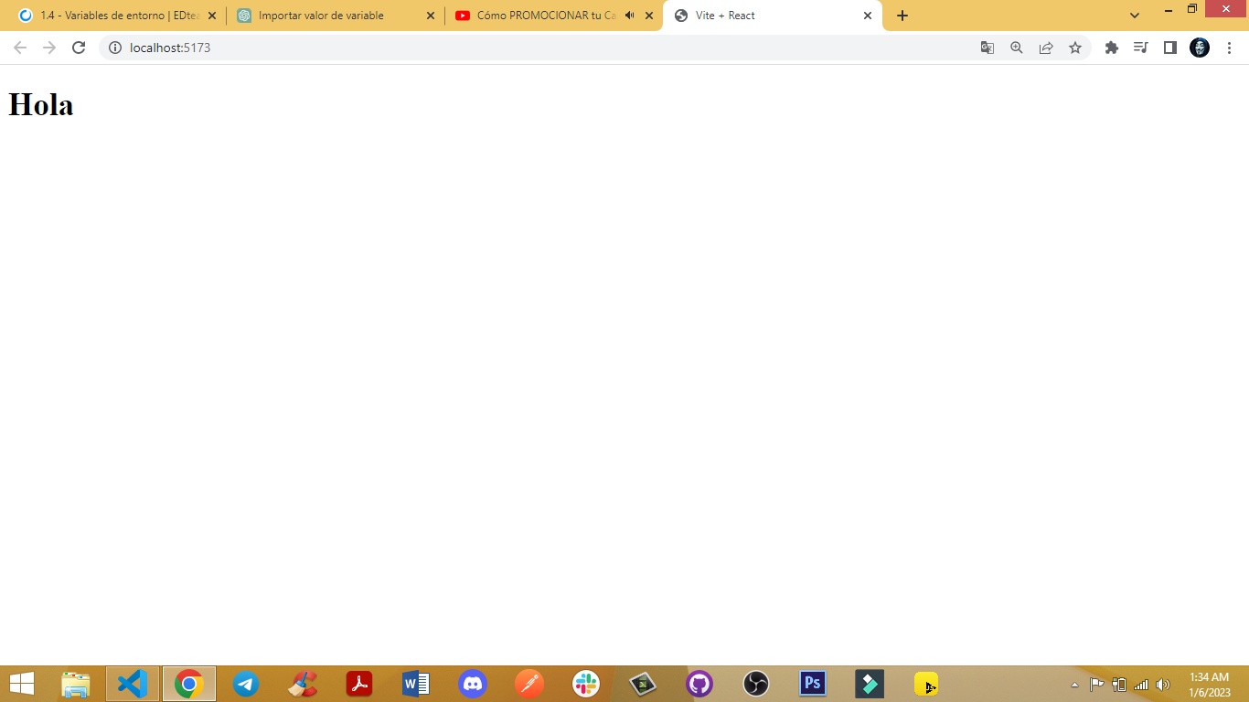Open the Extensions puzzle-piece menu

1112,48
